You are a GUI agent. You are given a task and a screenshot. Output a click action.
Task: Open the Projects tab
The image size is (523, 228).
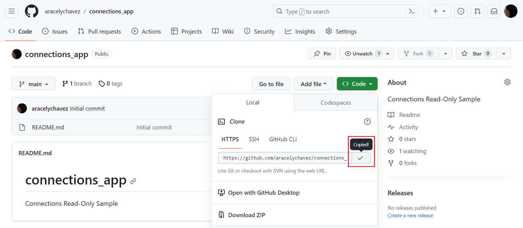(x=186, y=31)
